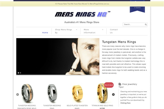Advance product carousel with right arrow
The width and height of the screenshot is (164, 109).
click(113, 94)
